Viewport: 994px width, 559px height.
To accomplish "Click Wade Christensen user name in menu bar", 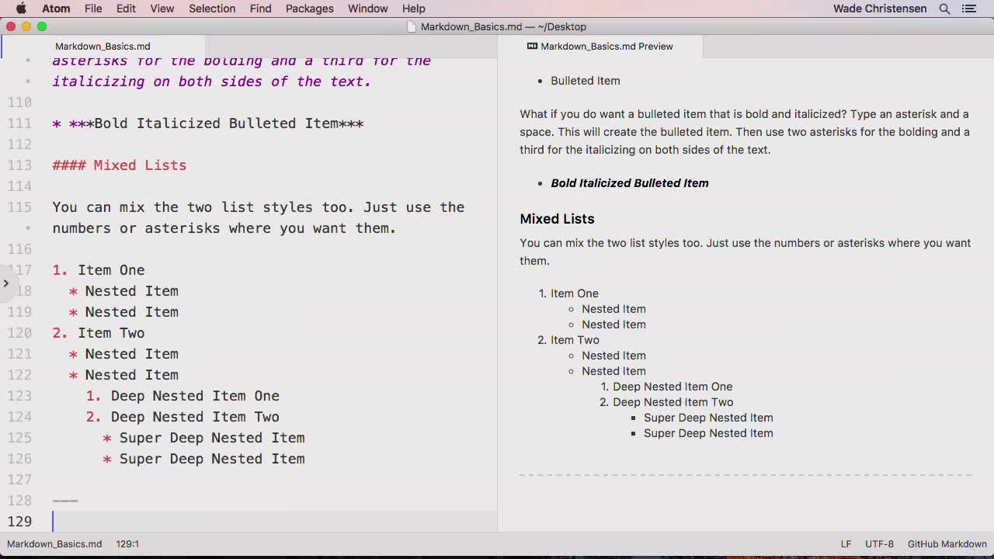I will point(879,9).
